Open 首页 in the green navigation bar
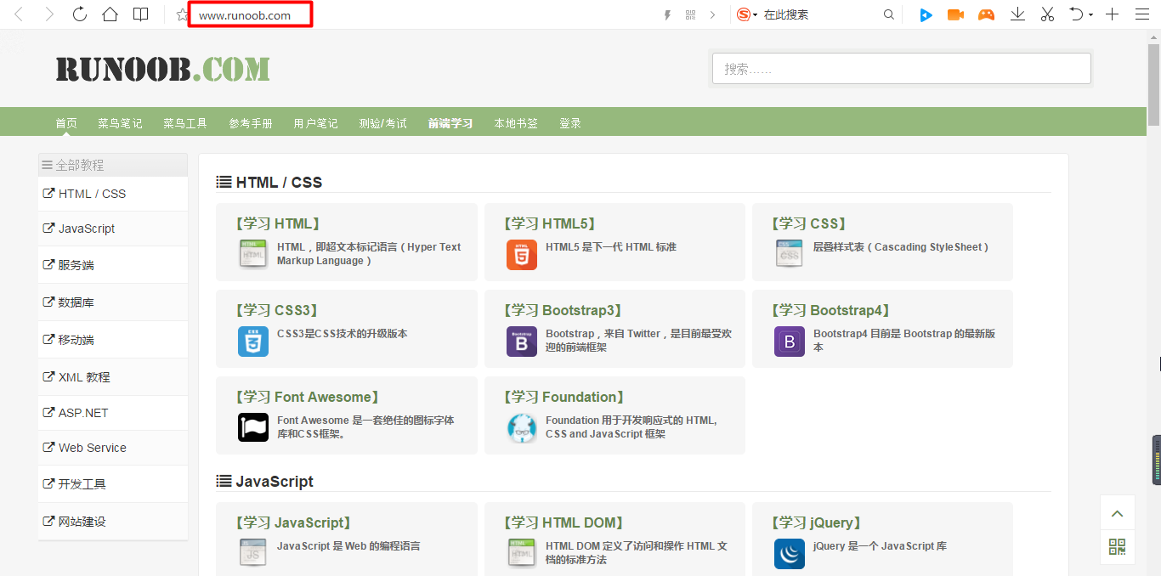This screenshot has height=576, width=1161. (x=66, y=123)
